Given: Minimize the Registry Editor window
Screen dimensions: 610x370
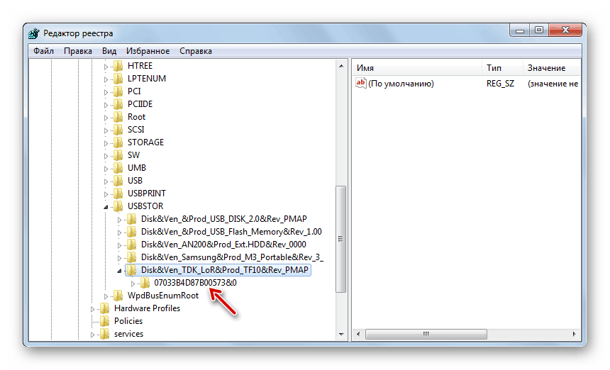Looking at the screenshot, I should [520, 30].
